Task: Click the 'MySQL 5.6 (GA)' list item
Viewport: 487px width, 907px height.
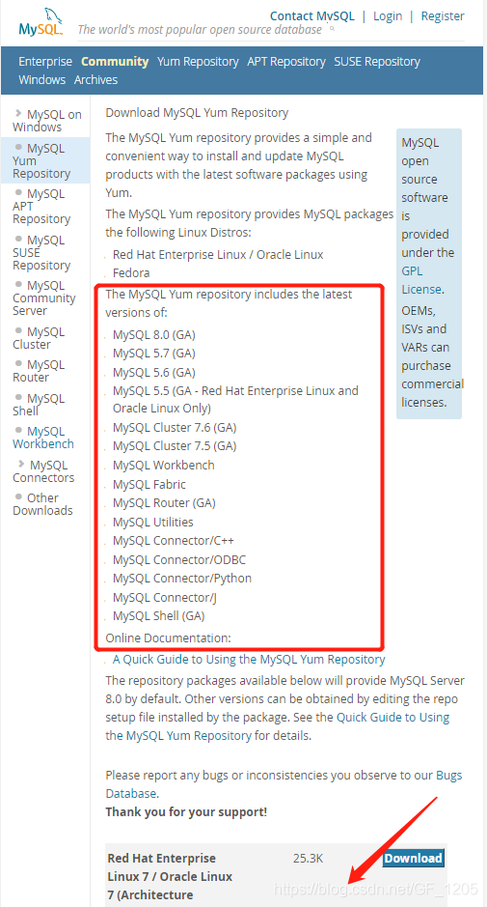Action: point(154,372)
